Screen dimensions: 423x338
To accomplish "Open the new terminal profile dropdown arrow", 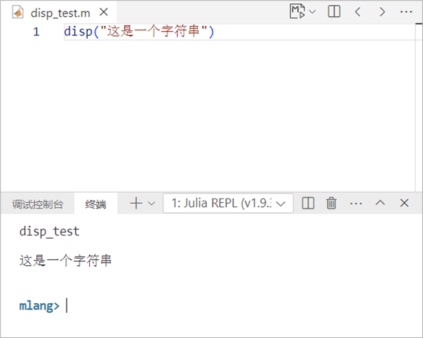I will tap(152, 203).
